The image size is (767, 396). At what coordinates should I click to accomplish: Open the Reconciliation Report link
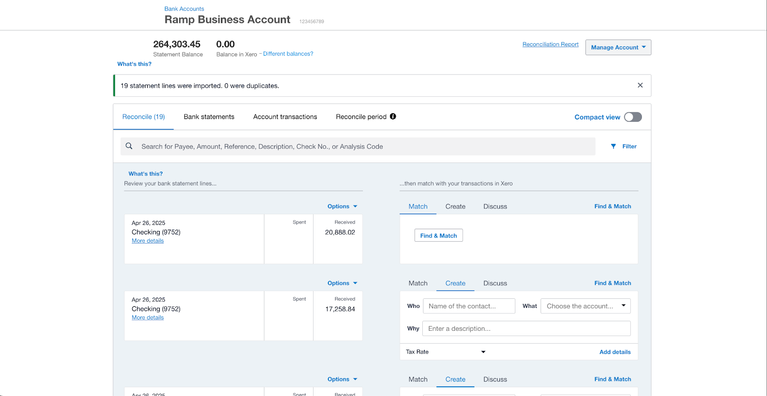[550, 44]
